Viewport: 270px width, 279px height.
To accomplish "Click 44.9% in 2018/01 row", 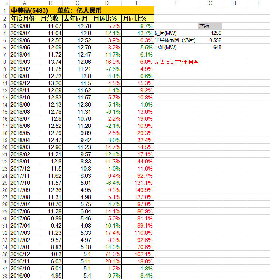I will coord(137,162).
